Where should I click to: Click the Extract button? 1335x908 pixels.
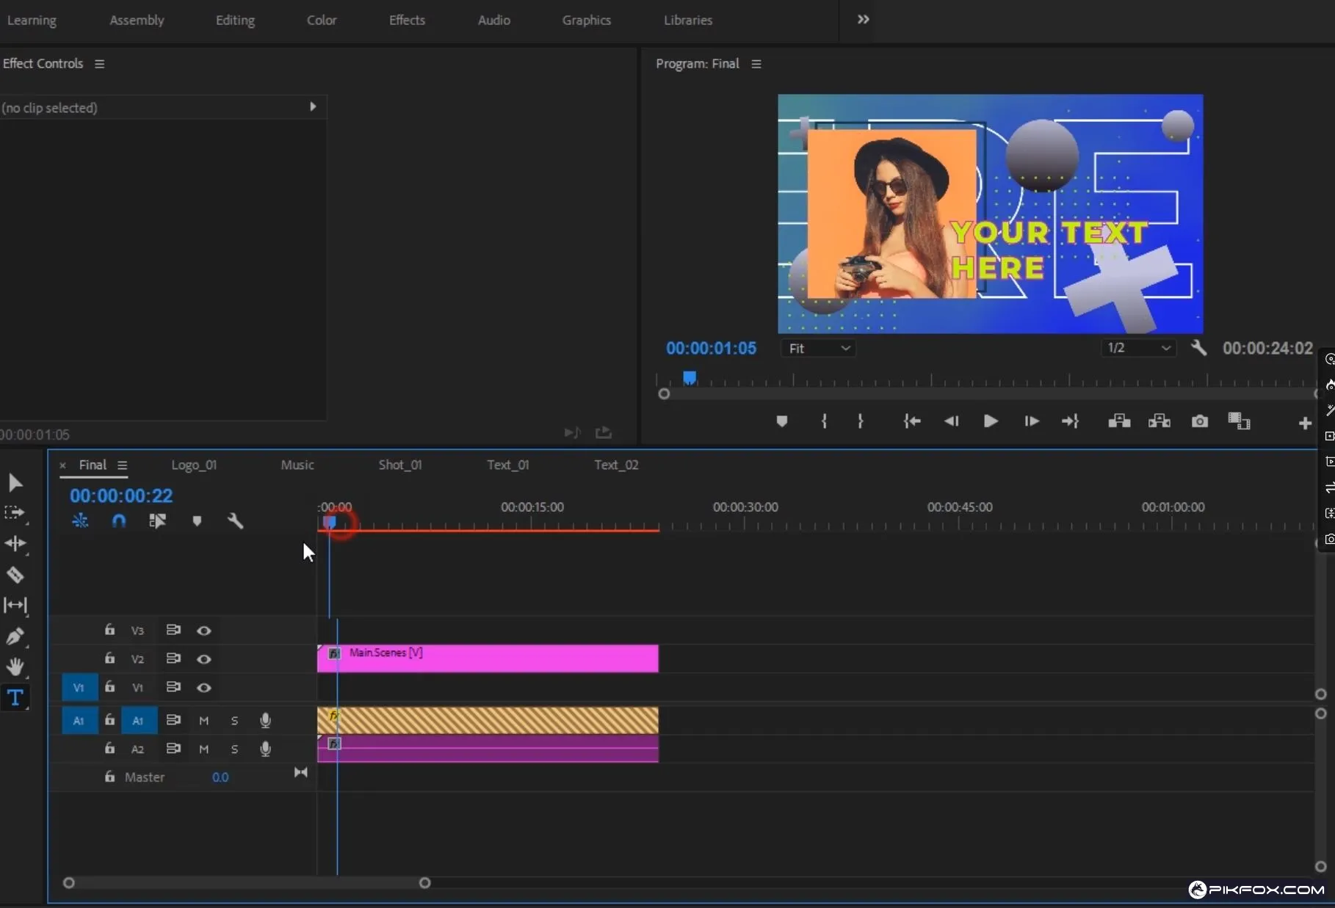pyautogui.click(x=1159, y=421)
